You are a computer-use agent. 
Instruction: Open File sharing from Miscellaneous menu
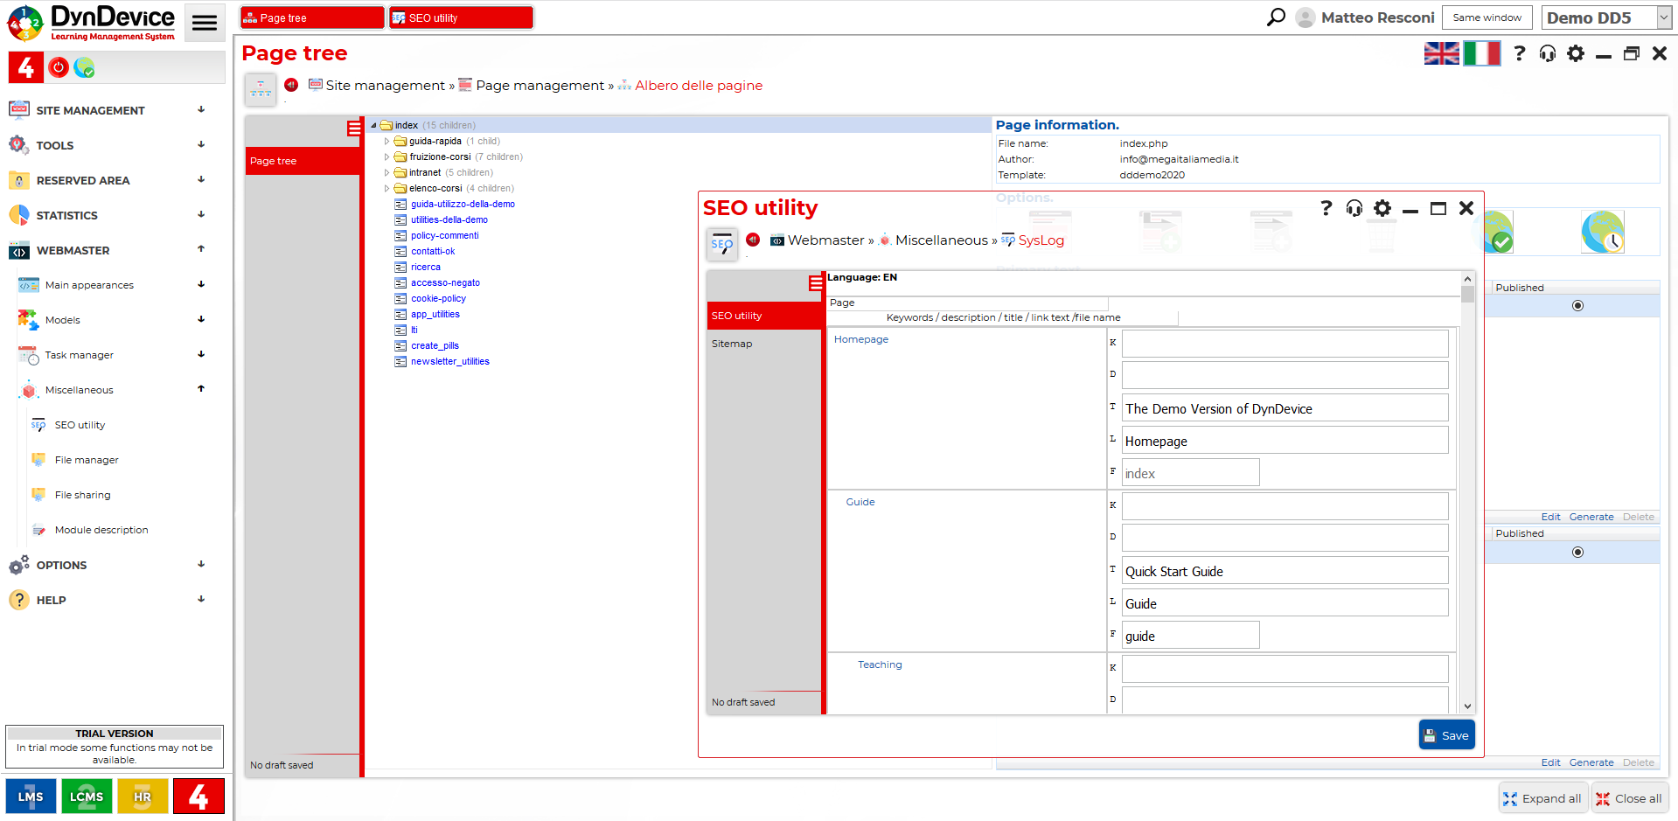[x=82, y=495]
